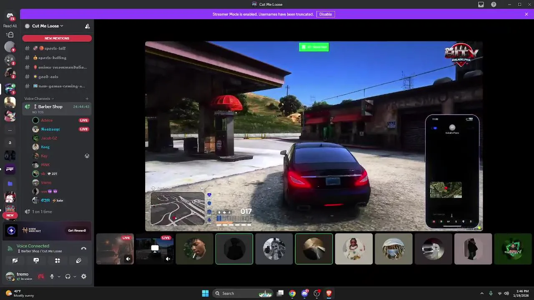Viewport: 534px width, 300px height.
Task: Disconnect from voice using the hang-up icon
Action: tap(83, 248)
